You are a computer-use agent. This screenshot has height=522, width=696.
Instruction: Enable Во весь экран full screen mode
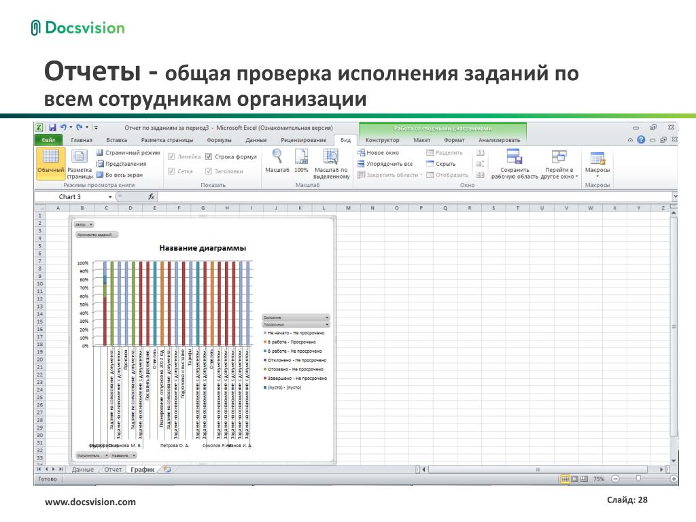tap(120, 175)
